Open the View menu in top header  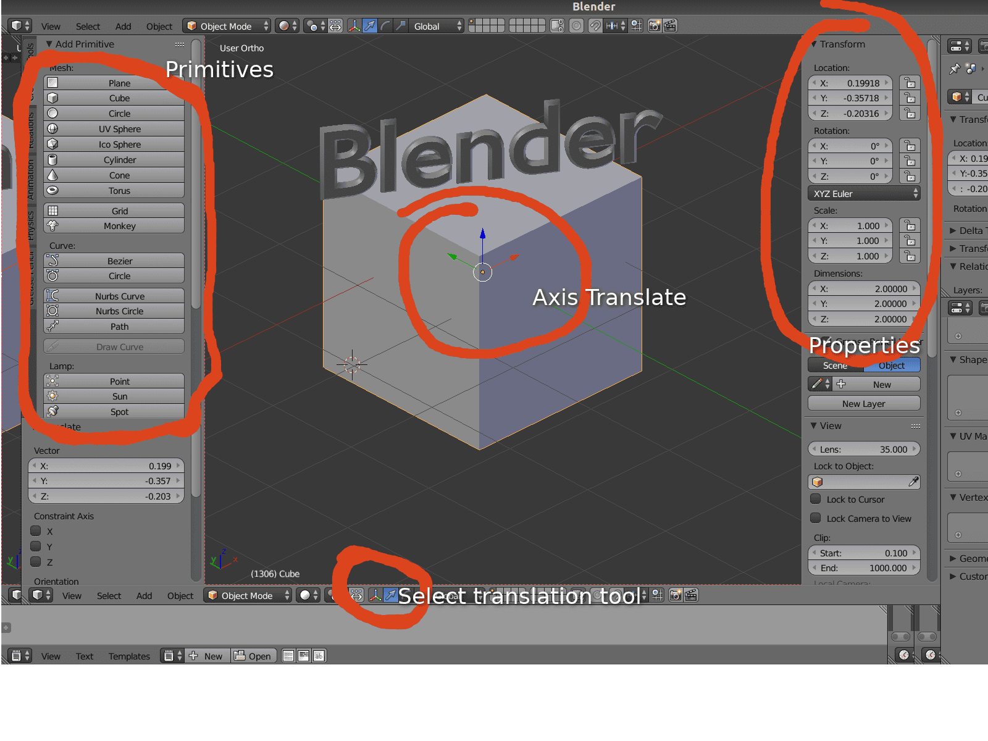pos(51,27)
